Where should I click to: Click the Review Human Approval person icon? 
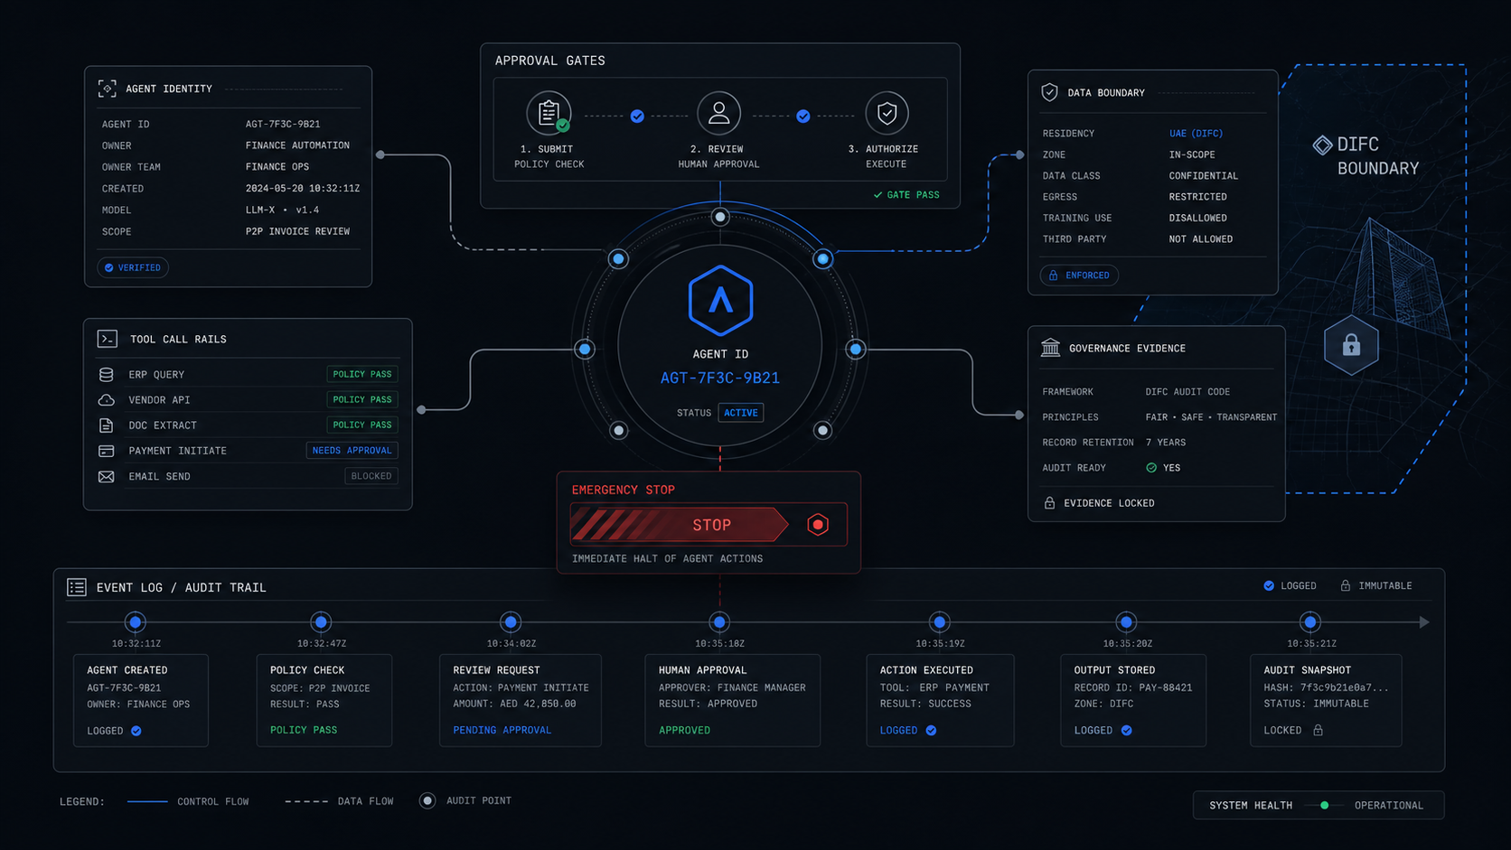tap(718, 113)
